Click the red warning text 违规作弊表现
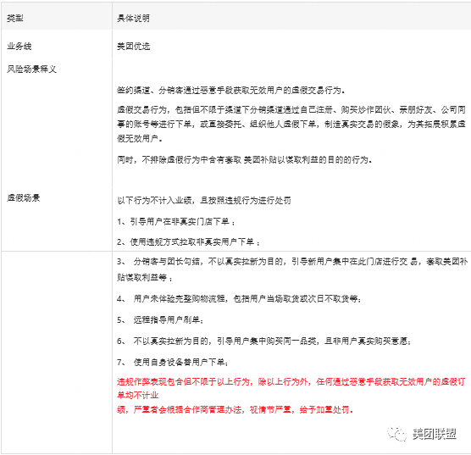Viewport: 471px width, 455px height. 291,388
